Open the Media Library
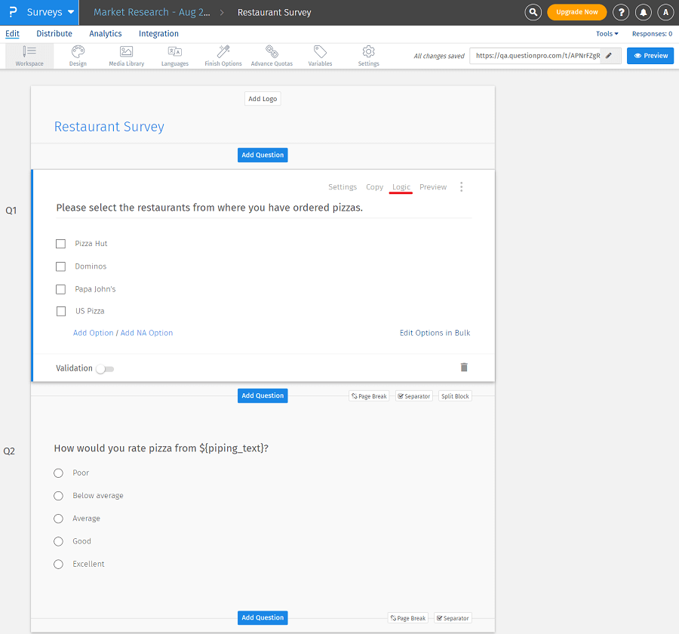 point(125,56)
